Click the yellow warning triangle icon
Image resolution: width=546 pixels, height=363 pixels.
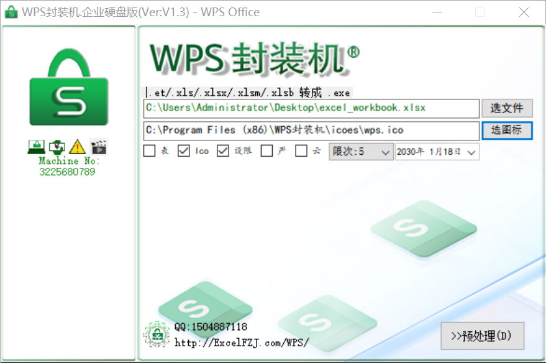[77, 147]
